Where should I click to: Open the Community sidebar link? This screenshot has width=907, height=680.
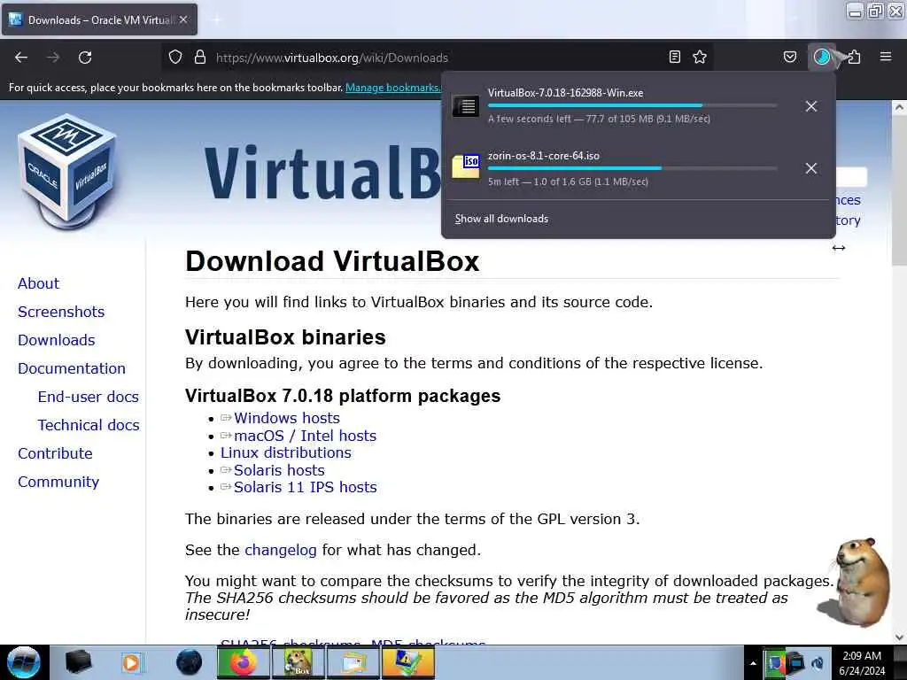[x=58, y=482]
